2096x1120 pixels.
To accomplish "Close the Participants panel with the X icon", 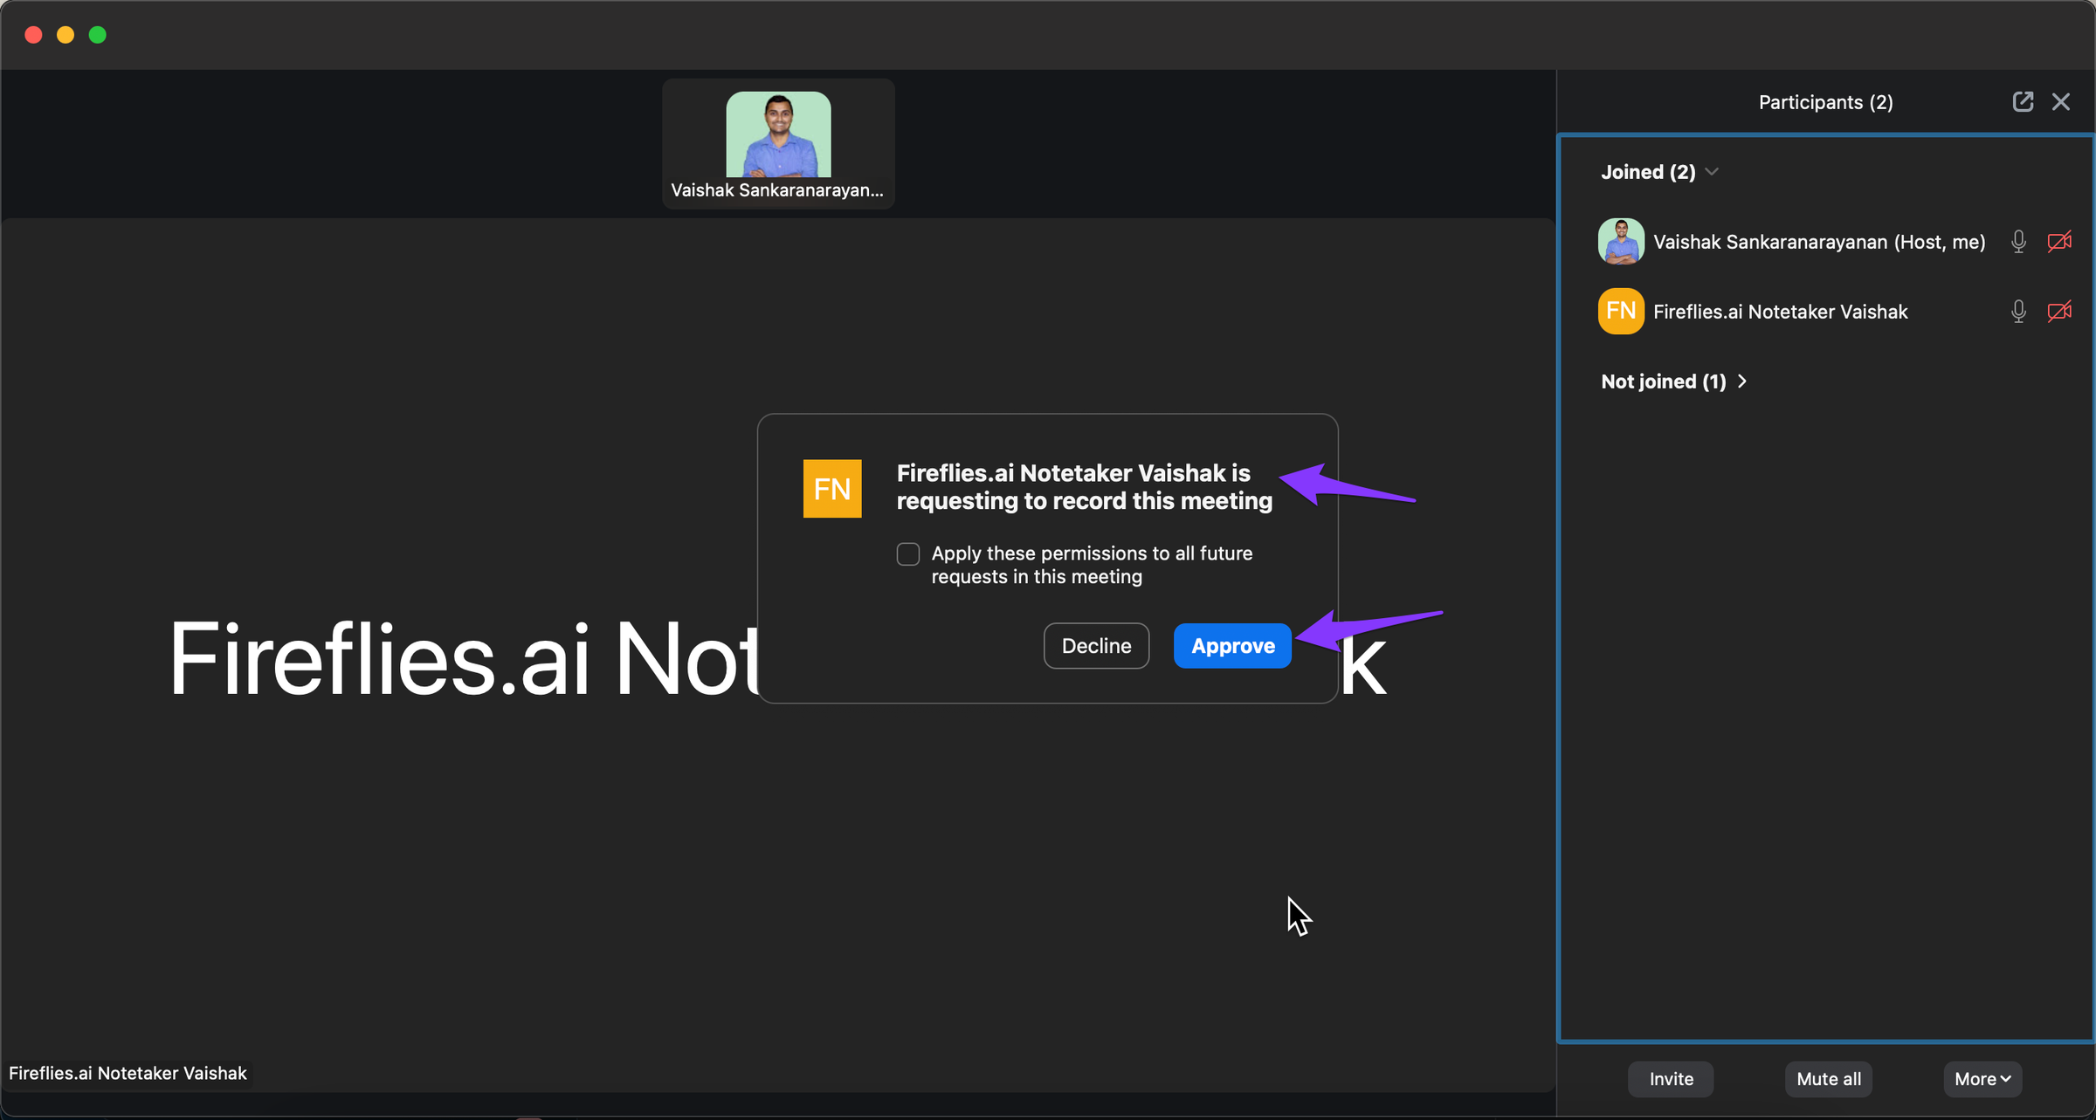I will (x=2062, y=101).
